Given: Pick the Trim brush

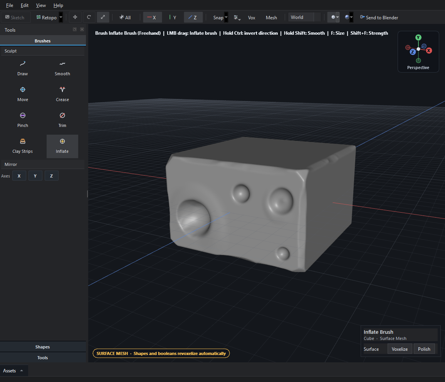Looking at the screenshot, I should tap(62, 120).
